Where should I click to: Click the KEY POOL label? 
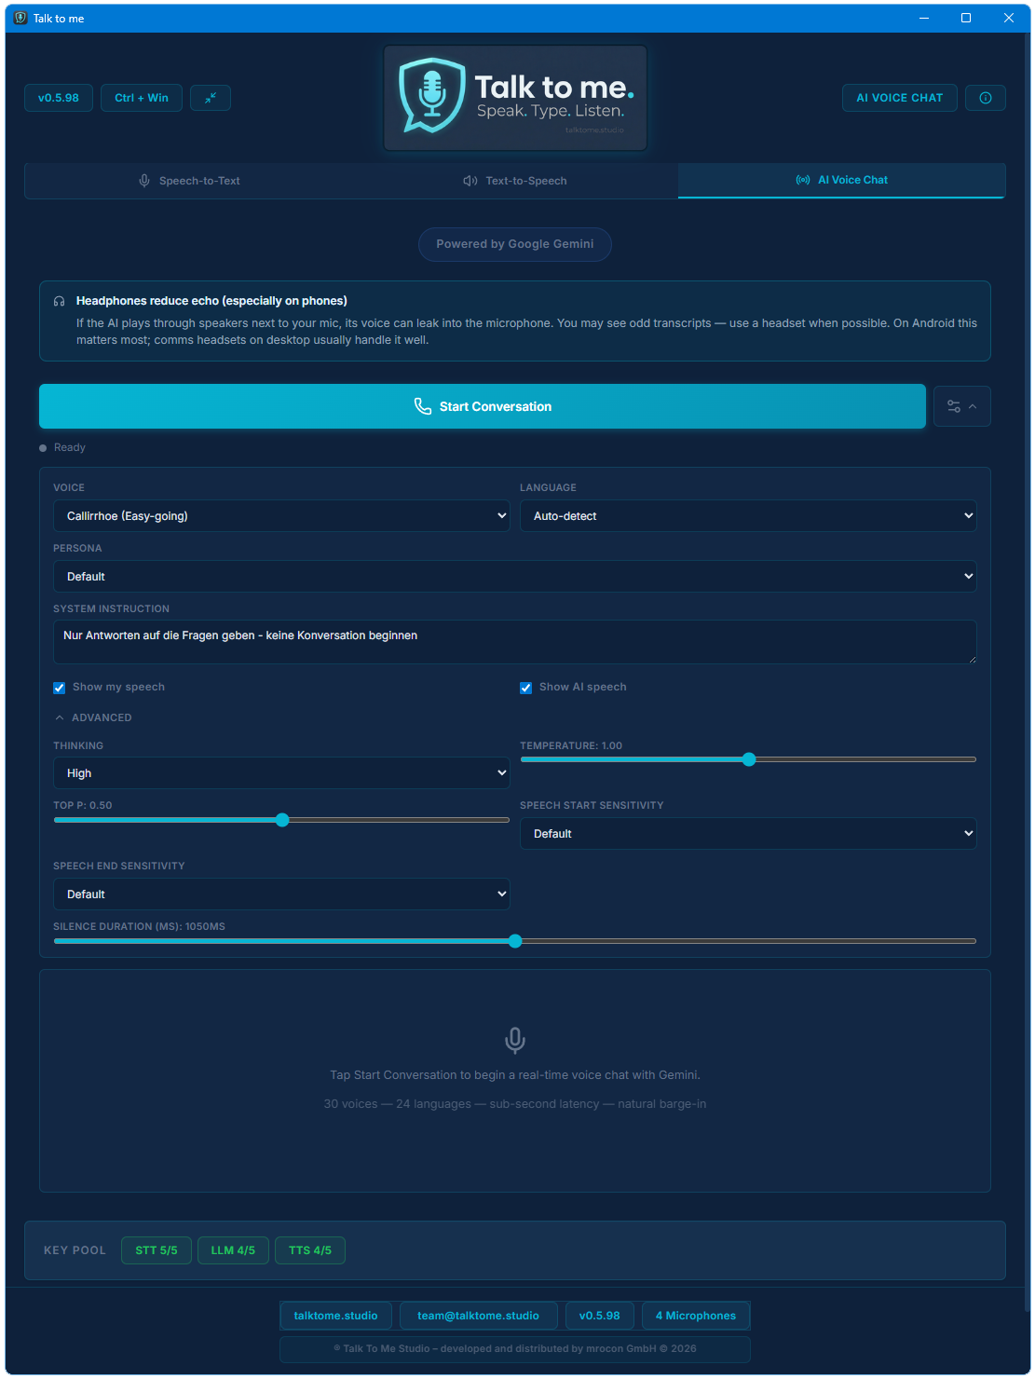75,1250
